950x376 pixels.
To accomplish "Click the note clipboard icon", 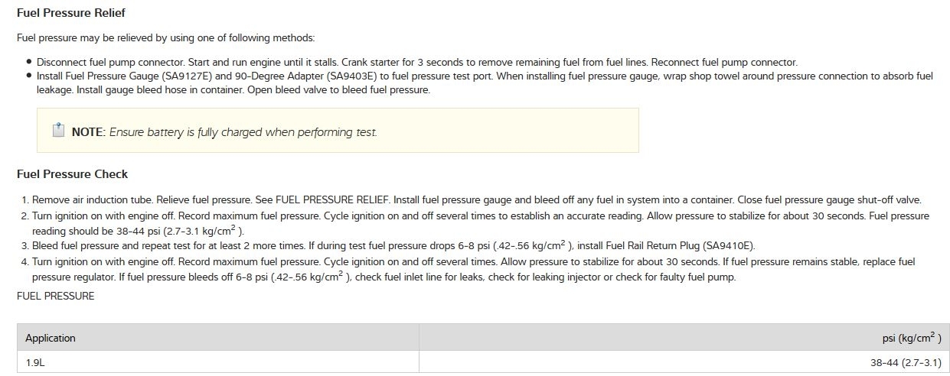I will pos(59,130).
